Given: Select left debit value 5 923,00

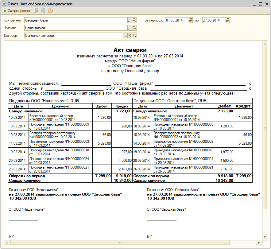Looking at the screenshot, I should [x=102, y=143].
